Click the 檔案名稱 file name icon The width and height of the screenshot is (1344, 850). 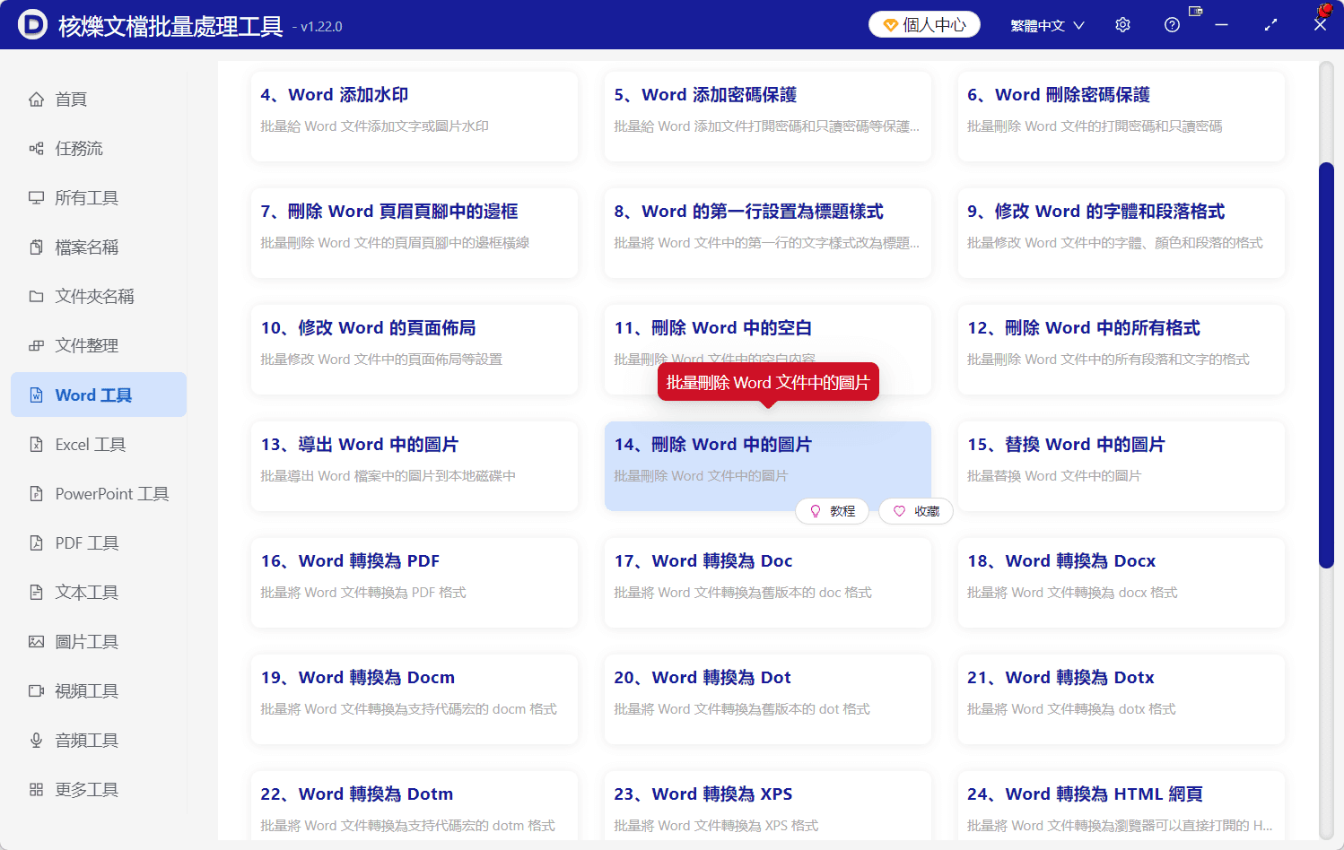pos(37,247)
